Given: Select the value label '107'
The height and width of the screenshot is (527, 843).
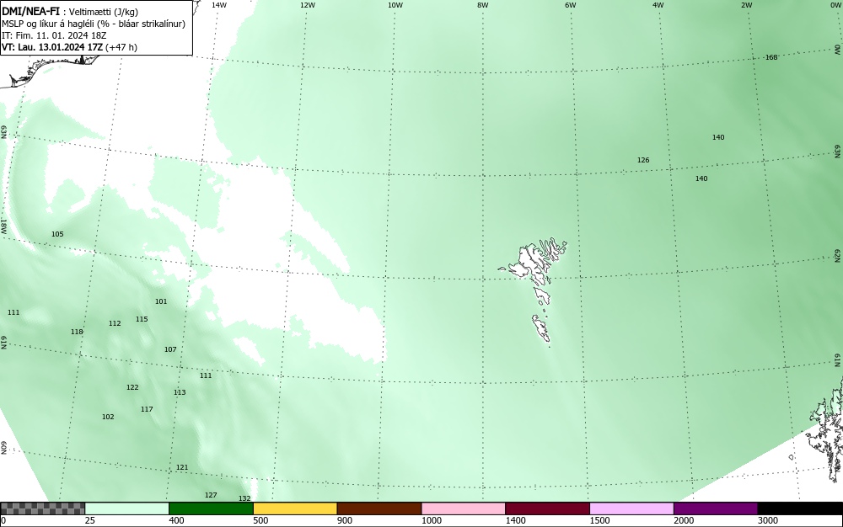Looking at the screenshot, I should [x=170, y=350].
